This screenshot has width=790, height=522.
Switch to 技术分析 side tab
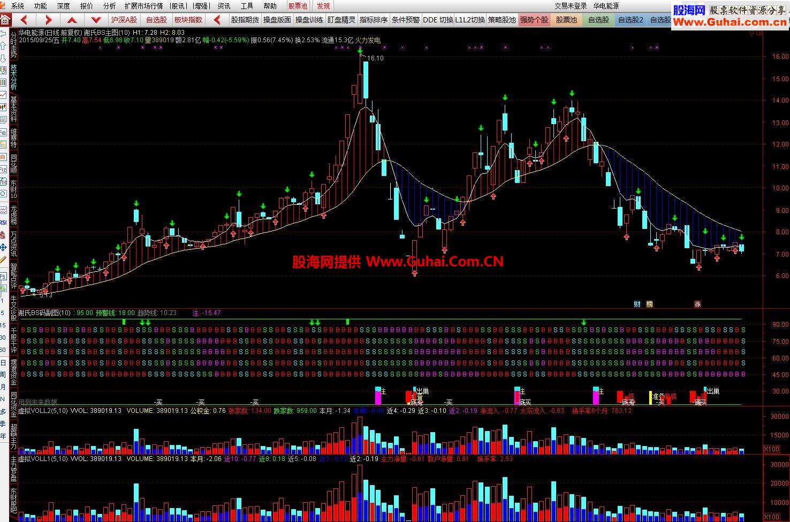click(14, 78)
